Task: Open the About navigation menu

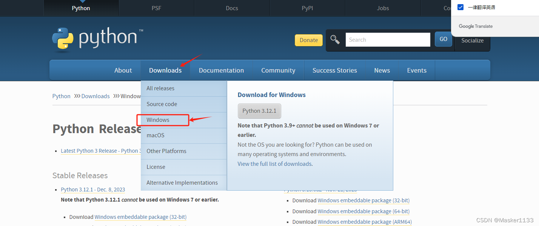Action: 123,70
